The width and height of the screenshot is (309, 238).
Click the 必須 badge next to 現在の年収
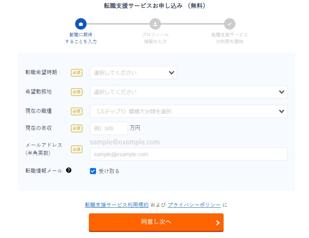[77, 128]
